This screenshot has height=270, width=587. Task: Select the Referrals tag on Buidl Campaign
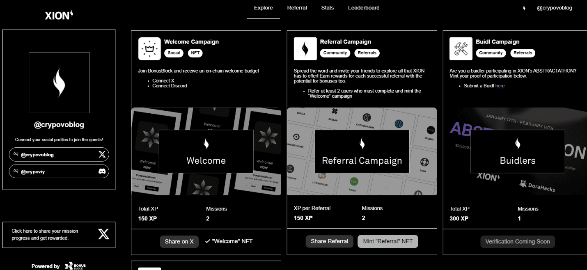coord(523,53)
